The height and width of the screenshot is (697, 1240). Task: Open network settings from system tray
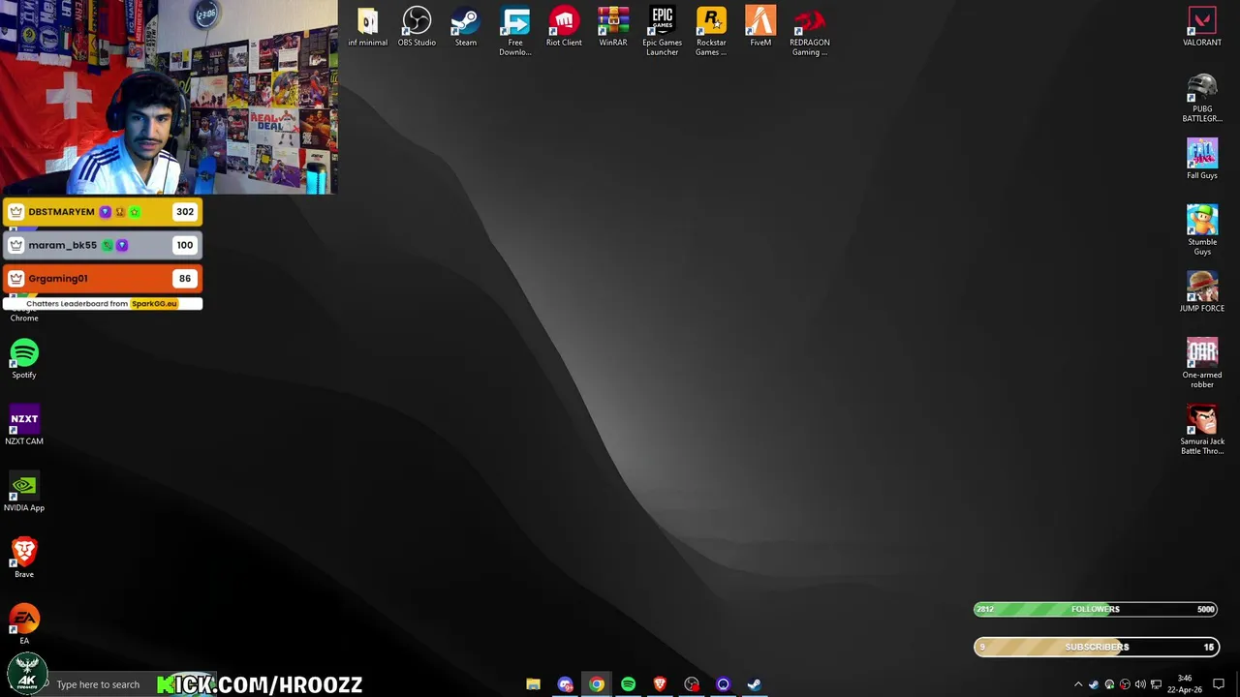[x=1156, y=684]
